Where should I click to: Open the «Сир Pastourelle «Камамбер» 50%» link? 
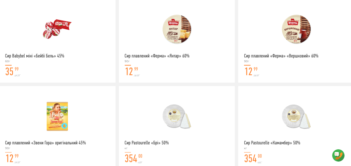272,143
